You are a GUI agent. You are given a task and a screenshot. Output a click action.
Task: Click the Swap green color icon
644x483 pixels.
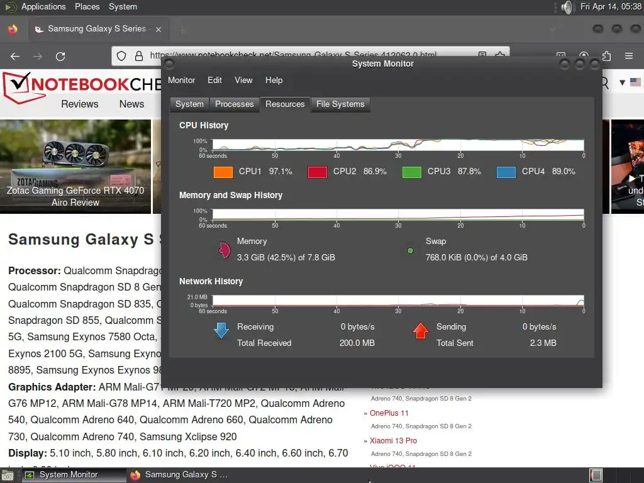pos(410,250)
